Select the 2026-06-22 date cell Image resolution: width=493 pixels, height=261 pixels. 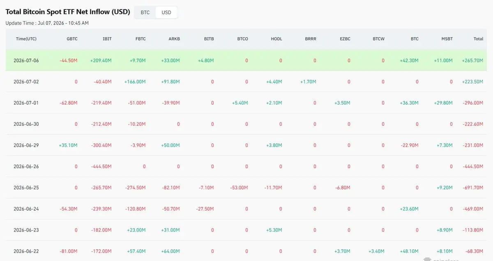tap(26, 251)
